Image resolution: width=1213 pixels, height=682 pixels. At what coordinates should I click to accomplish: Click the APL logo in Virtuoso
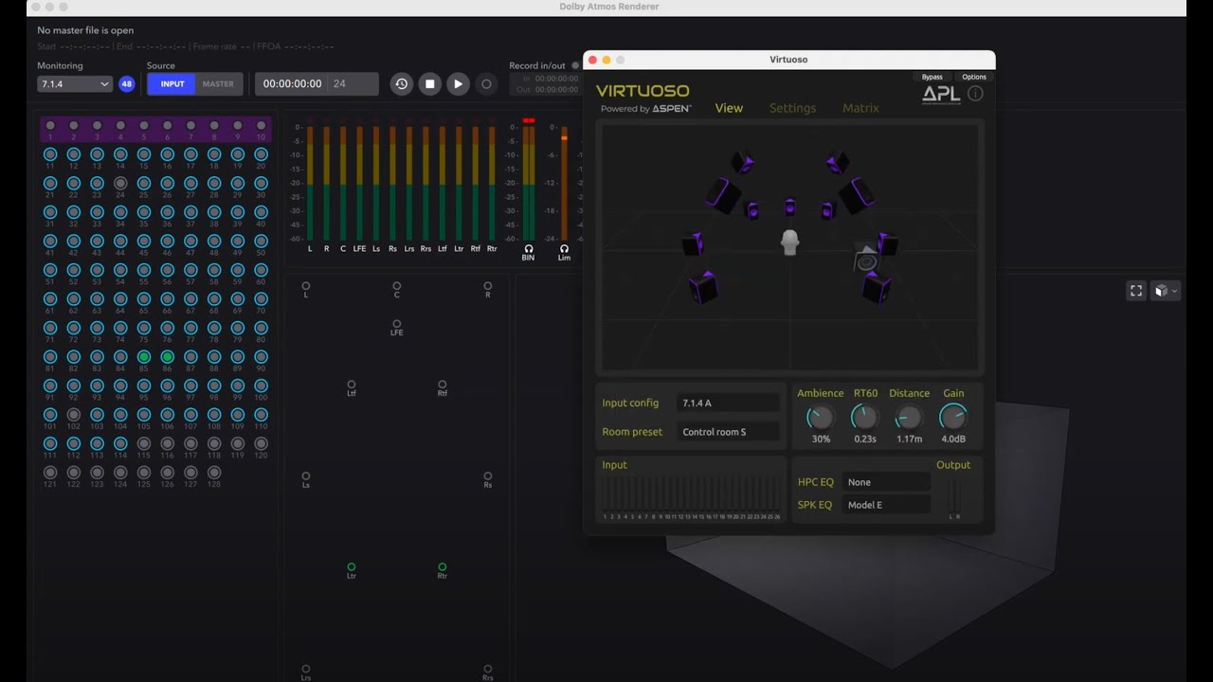941,94
